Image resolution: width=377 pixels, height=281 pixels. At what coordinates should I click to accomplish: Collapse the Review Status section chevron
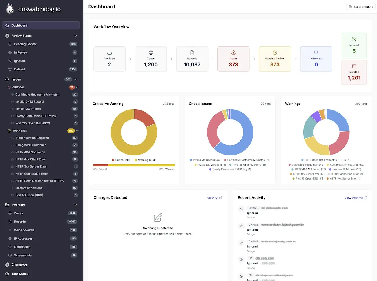click(x=76, y=36)
